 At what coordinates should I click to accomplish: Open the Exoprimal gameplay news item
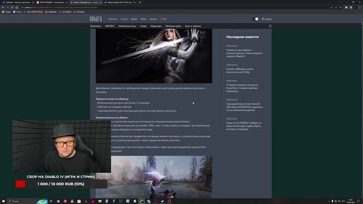tap(242, 88)
